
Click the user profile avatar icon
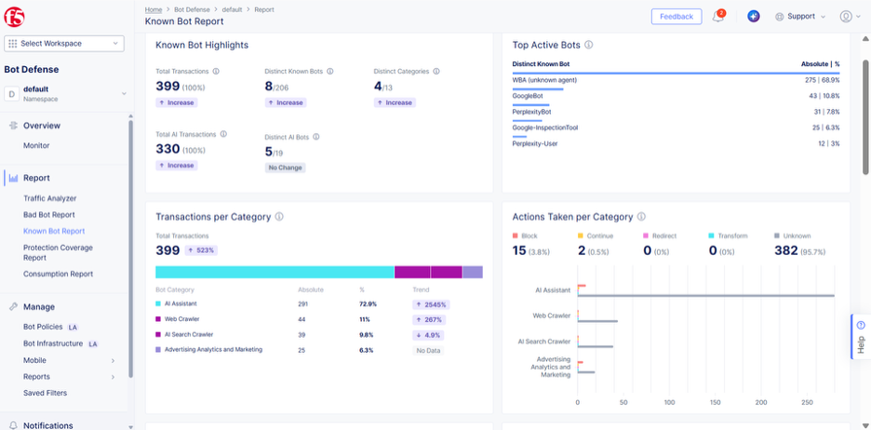pos(846,17)
